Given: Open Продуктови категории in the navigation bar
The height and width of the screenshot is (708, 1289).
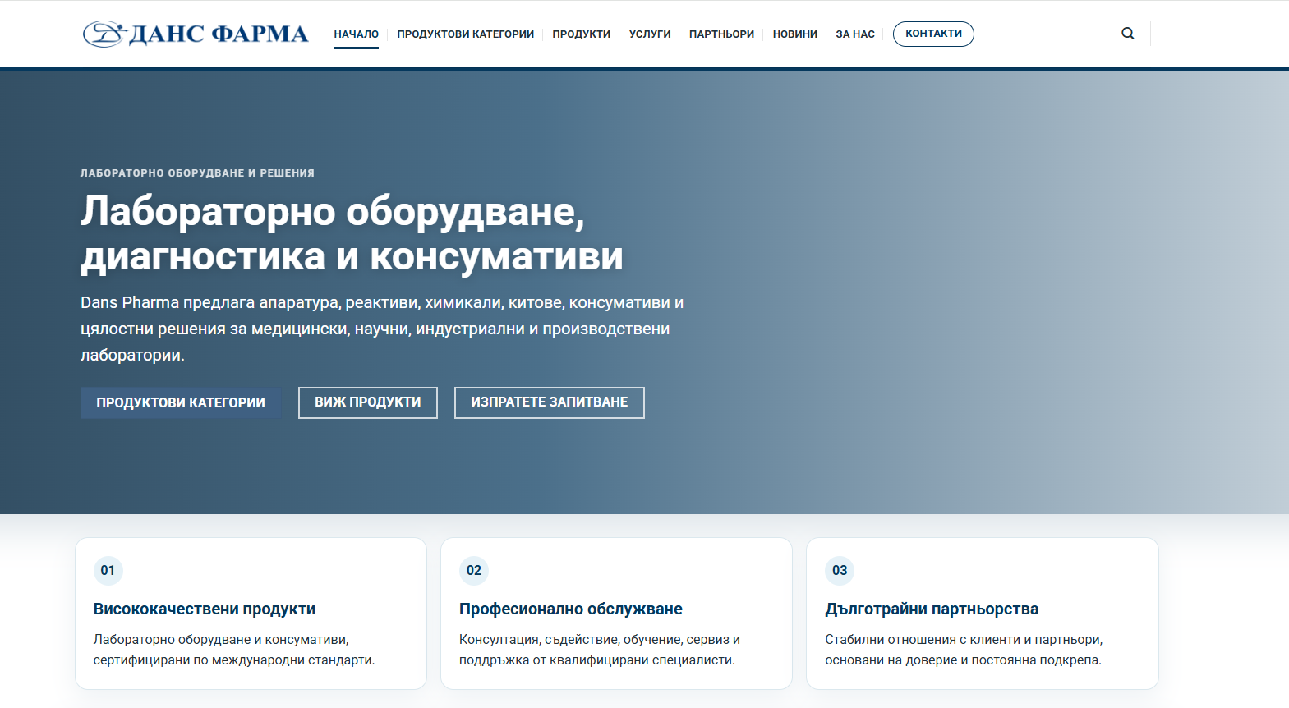Looking at the screenshot, I should click(x=466, y=34).
